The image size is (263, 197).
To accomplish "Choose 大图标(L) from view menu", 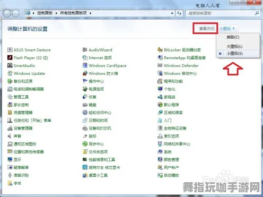I will [234, 46].
